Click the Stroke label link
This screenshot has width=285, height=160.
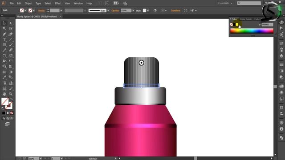(41, 11)
